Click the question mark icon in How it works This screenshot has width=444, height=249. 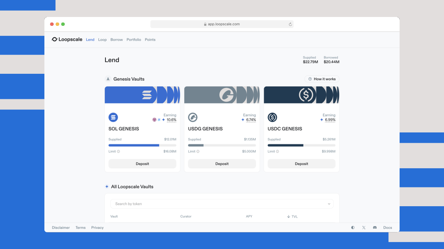(x=310, y=79)
